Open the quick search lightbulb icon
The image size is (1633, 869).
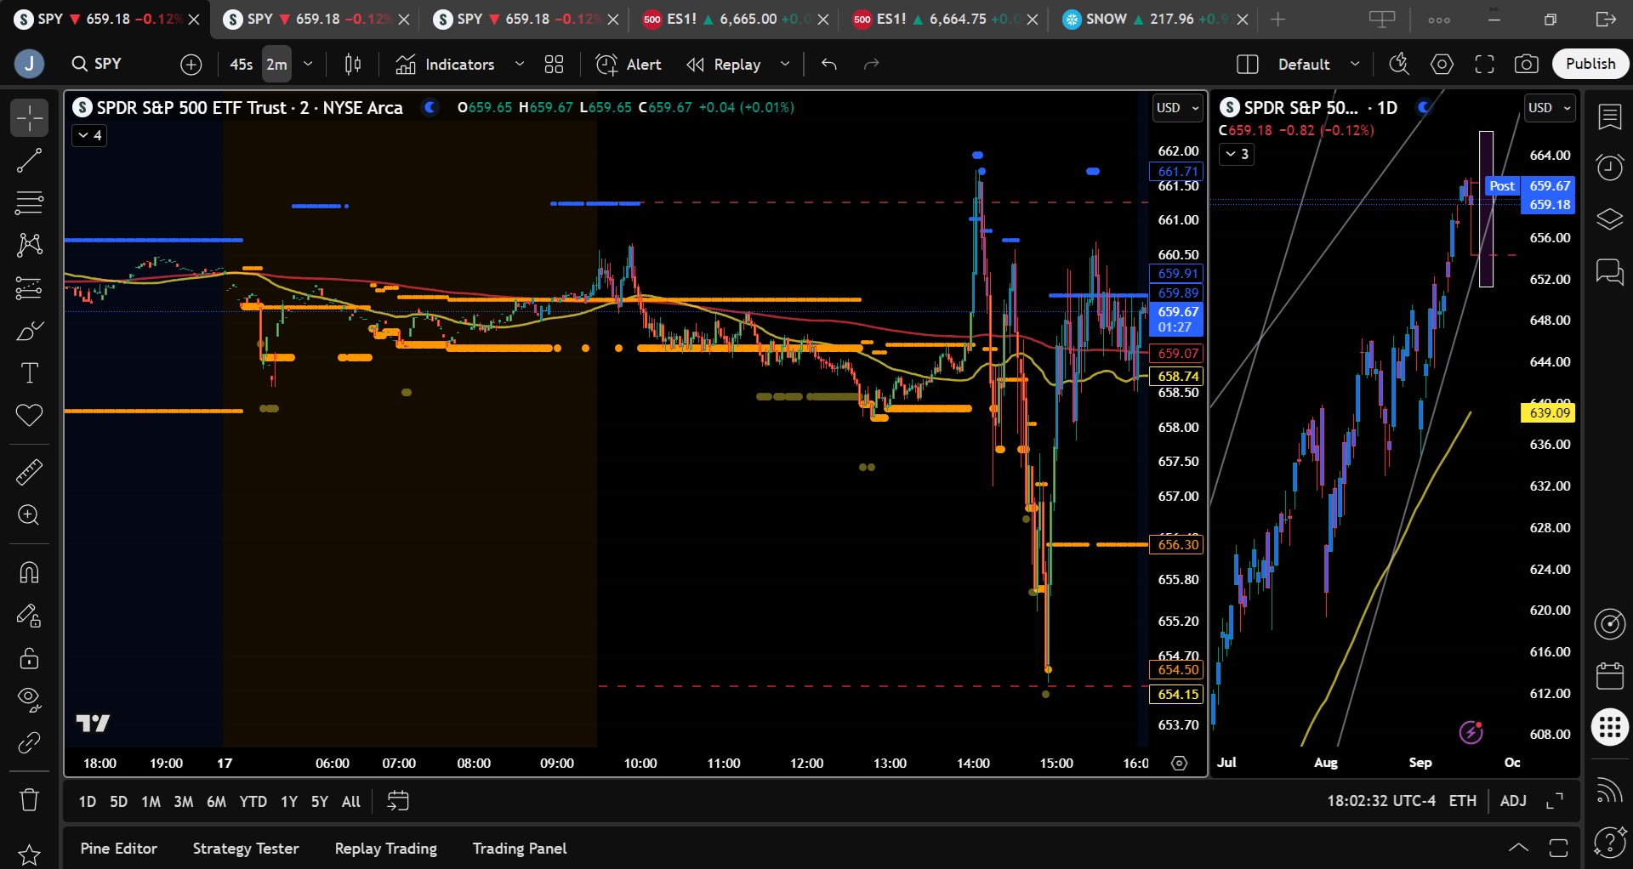[x=1399, y=64]
